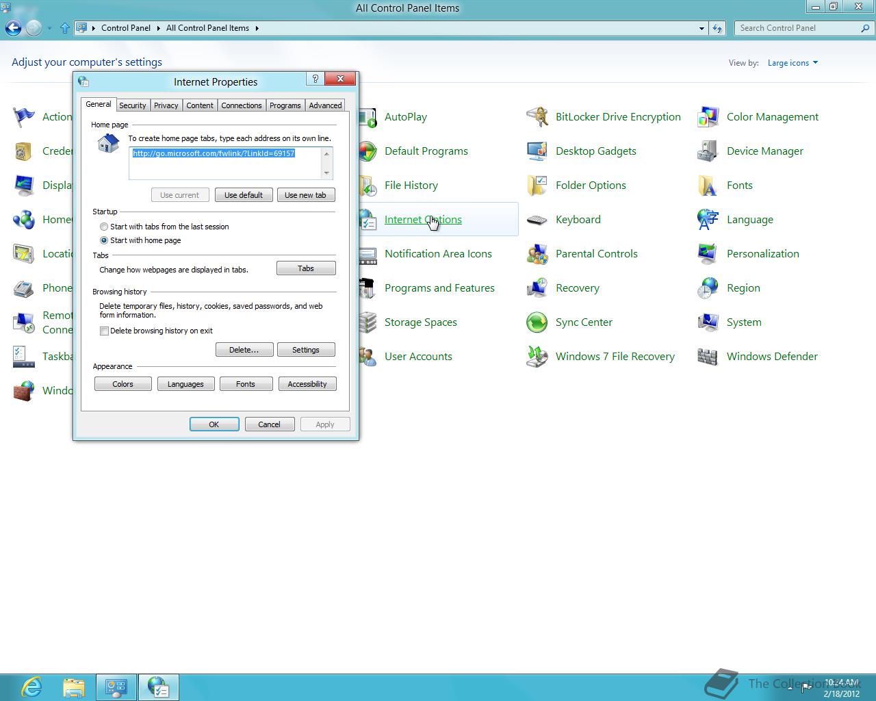The height and width of the screenshot is (701, 876).
Task: Open Browsing history Settings button
Action: pyautogui.click(x=306, y=350)
